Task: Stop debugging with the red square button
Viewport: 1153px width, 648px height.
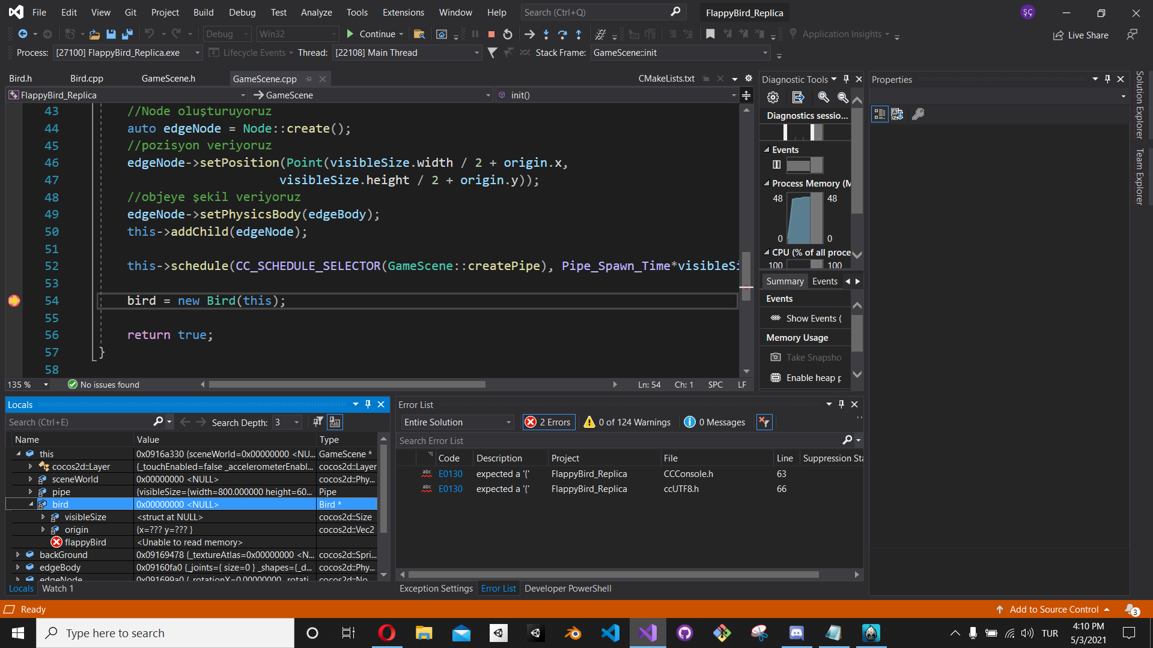Action: 491,34
